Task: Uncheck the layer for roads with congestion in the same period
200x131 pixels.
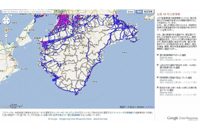Action: point(158,78)
